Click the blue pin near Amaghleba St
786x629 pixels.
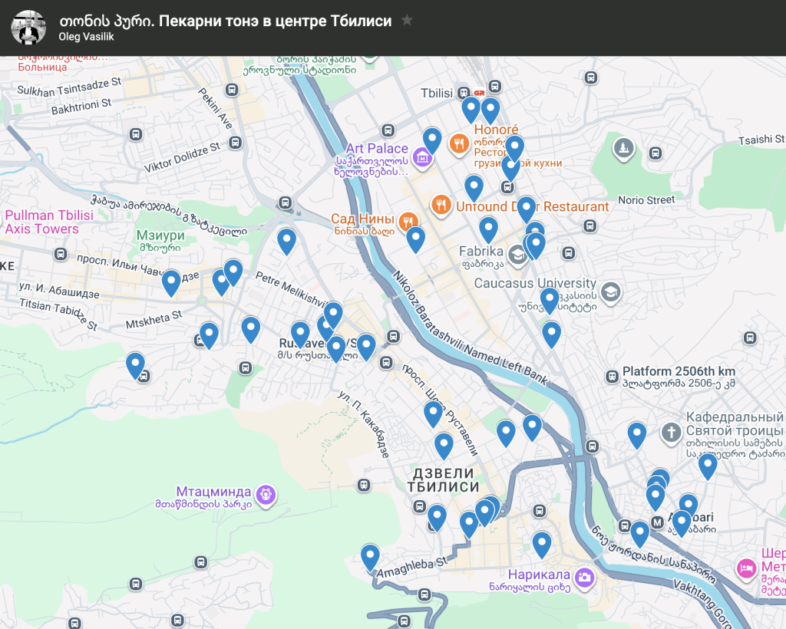click(x=370, y=558)
